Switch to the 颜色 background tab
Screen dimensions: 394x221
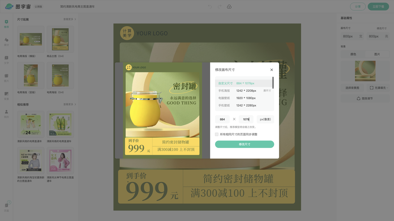coord(353,54)
